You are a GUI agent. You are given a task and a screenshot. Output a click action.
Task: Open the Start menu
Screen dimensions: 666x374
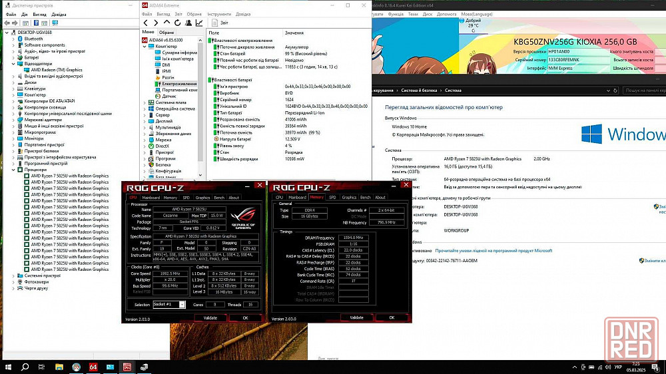pos(8,367)
